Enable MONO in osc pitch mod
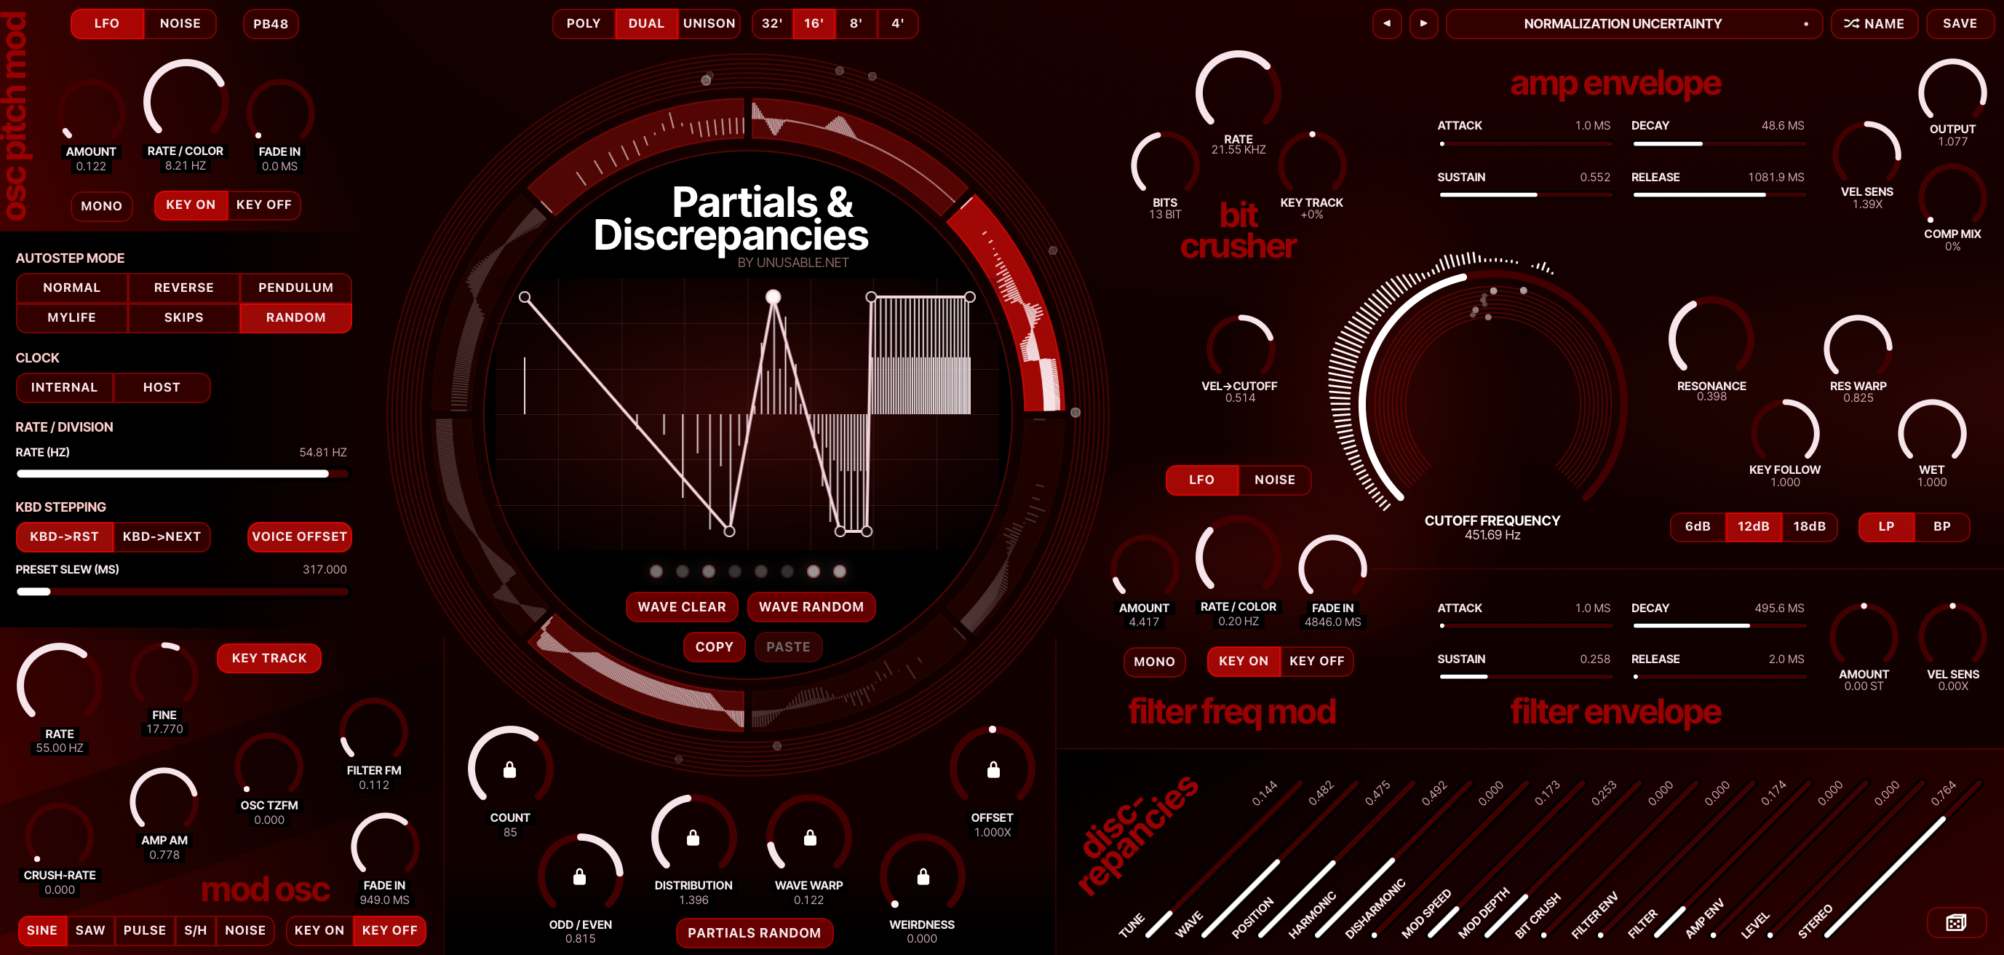Viewport: 2004px width, 955px height. [101, 205]
